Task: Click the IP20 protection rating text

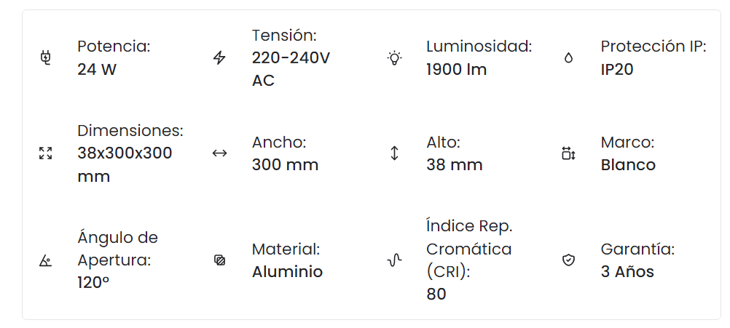Action: 617,70
